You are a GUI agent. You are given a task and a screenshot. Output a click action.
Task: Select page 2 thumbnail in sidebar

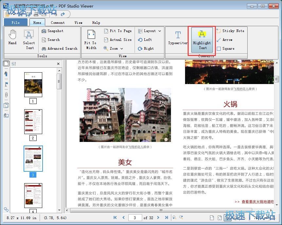33,122
